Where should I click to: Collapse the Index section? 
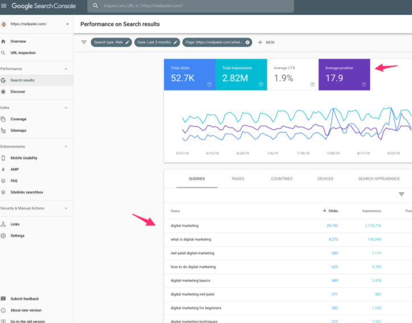[x=66, y=108]
